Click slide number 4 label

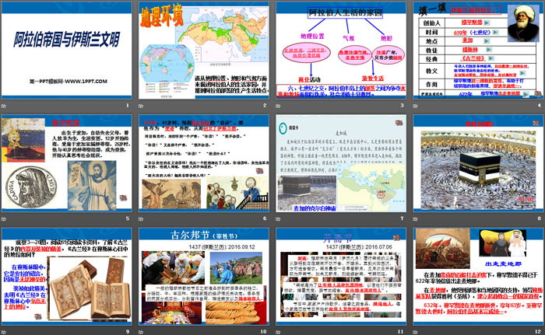tap(539, 105)
